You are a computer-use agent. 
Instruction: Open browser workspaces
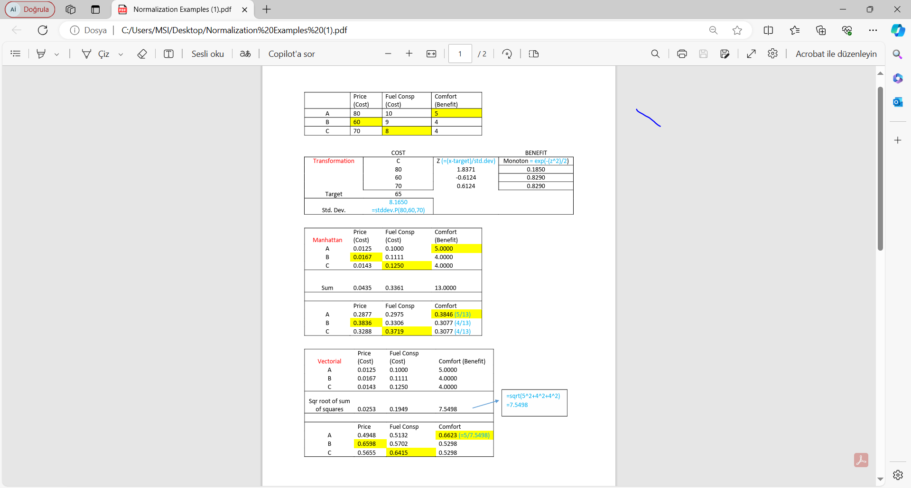[x=71, y=9]
